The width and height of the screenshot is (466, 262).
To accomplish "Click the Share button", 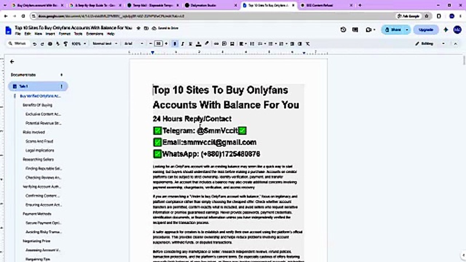I will pyautogui.click(x=393, y=30).
